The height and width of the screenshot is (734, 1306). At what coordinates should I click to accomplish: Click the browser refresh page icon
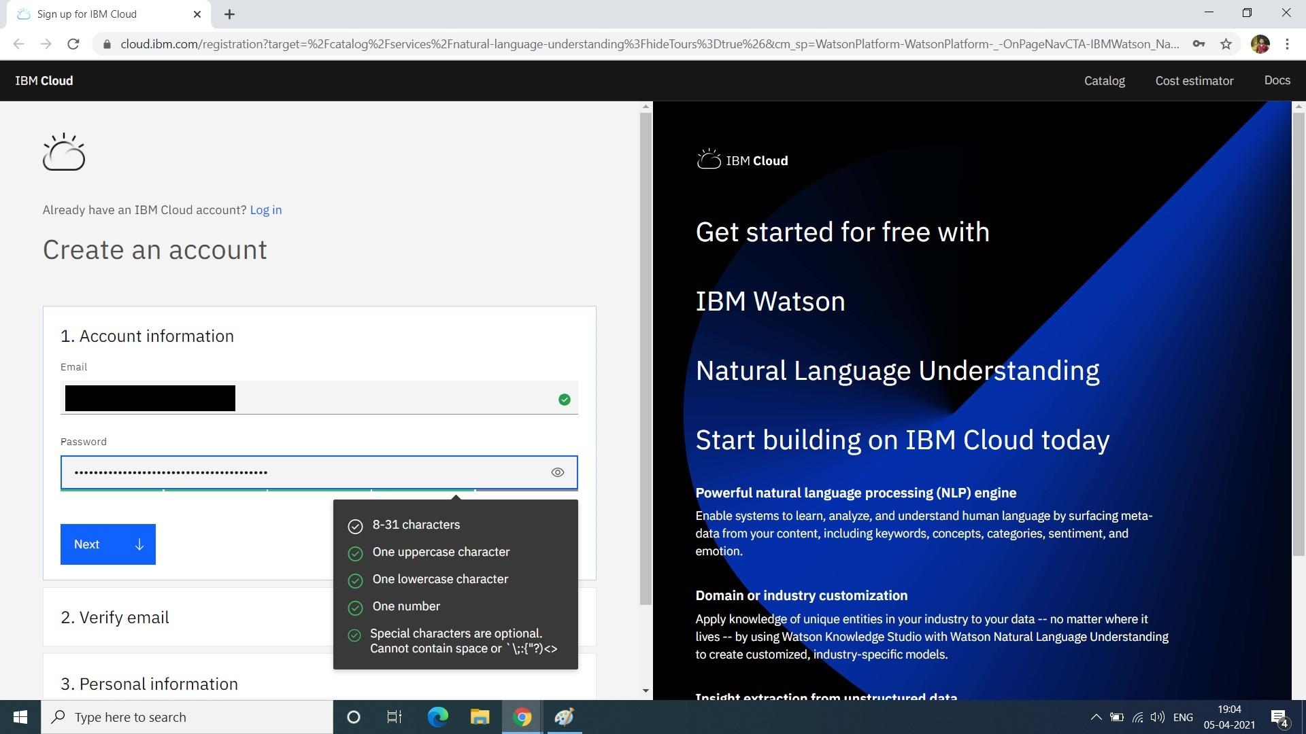click(74, 44)
